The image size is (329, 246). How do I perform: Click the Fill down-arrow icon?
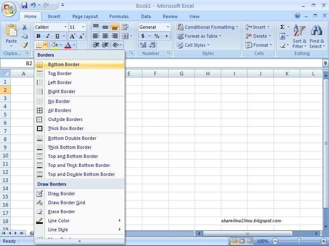point(283,36)
